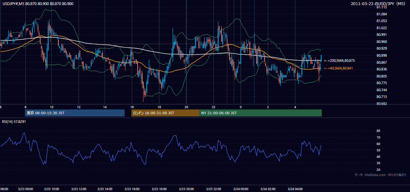The height and width of the screenshot is (192, 410).
Task: Click the 80.867 price axis label
Action: (382, 62)
